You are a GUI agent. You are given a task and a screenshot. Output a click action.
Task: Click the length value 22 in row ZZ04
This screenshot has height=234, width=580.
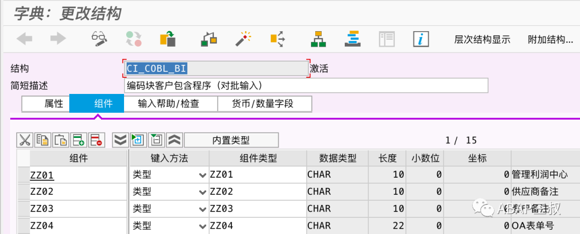click(387, 226)
